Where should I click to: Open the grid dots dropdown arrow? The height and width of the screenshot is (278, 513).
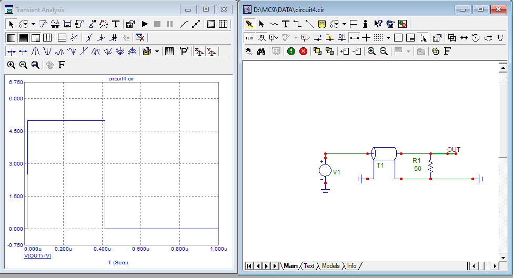click(388, 38)
